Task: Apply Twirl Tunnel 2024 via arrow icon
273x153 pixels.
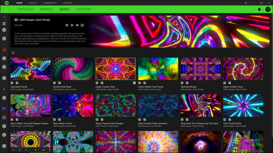Action: pyautogui.click(x=230, y=120)
